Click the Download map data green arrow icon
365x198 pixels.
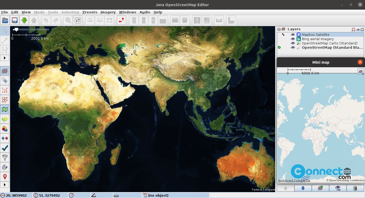[24, 20]
